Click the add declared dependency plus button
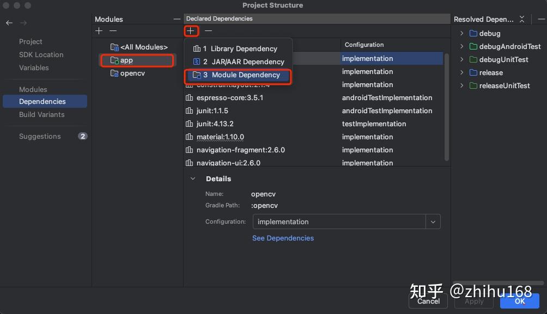 coord(191,31)
